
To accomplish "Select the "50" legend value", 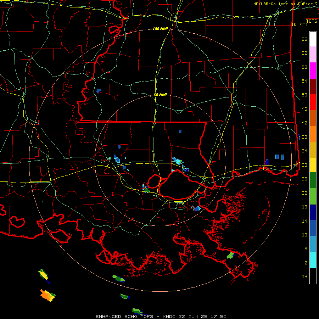I will click(304, 95).
